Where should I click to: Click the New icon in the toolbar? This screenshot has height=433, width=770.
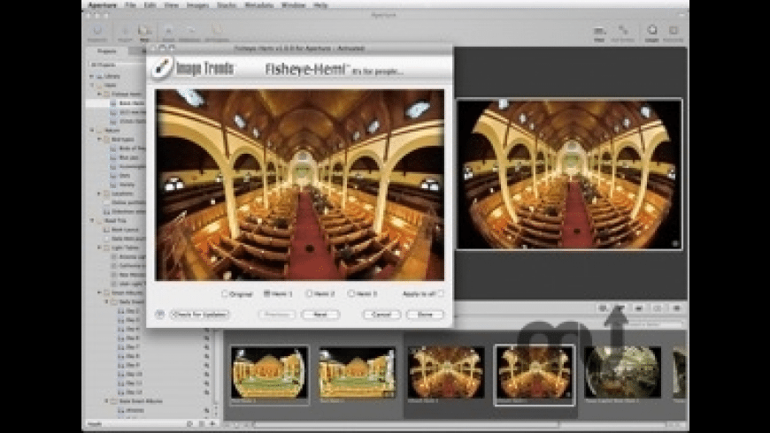pos(144,31)
